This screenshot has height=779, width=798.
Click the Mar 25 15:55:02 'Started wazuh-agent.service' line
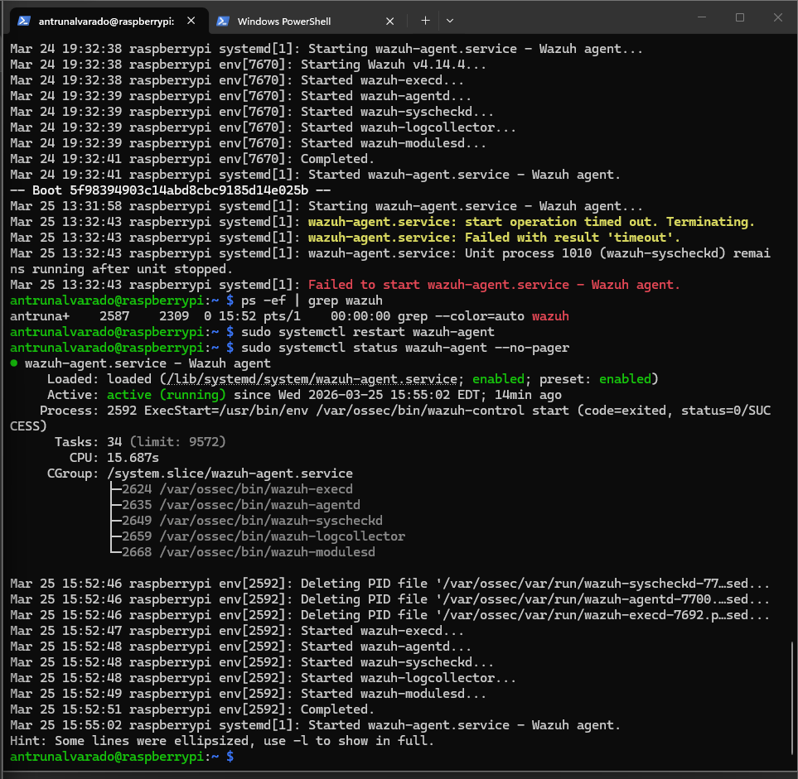point(315,725)
